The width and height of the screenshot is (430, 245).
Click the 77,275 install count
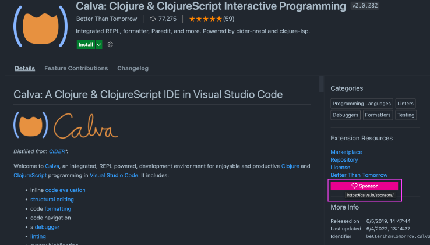point(167,19)
